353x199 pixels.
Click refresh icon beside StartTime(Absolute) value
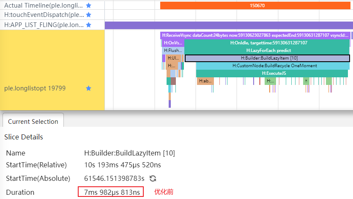tap(153, 178)
